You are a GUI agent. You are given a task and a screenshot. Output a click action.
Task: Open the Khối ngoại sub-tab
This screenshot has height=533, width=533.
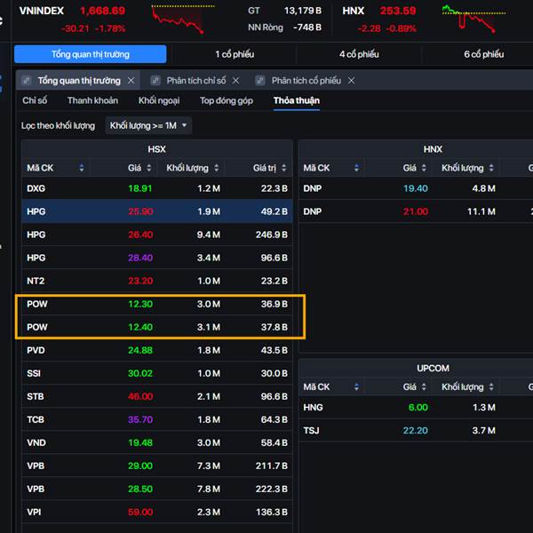point(159,101)
